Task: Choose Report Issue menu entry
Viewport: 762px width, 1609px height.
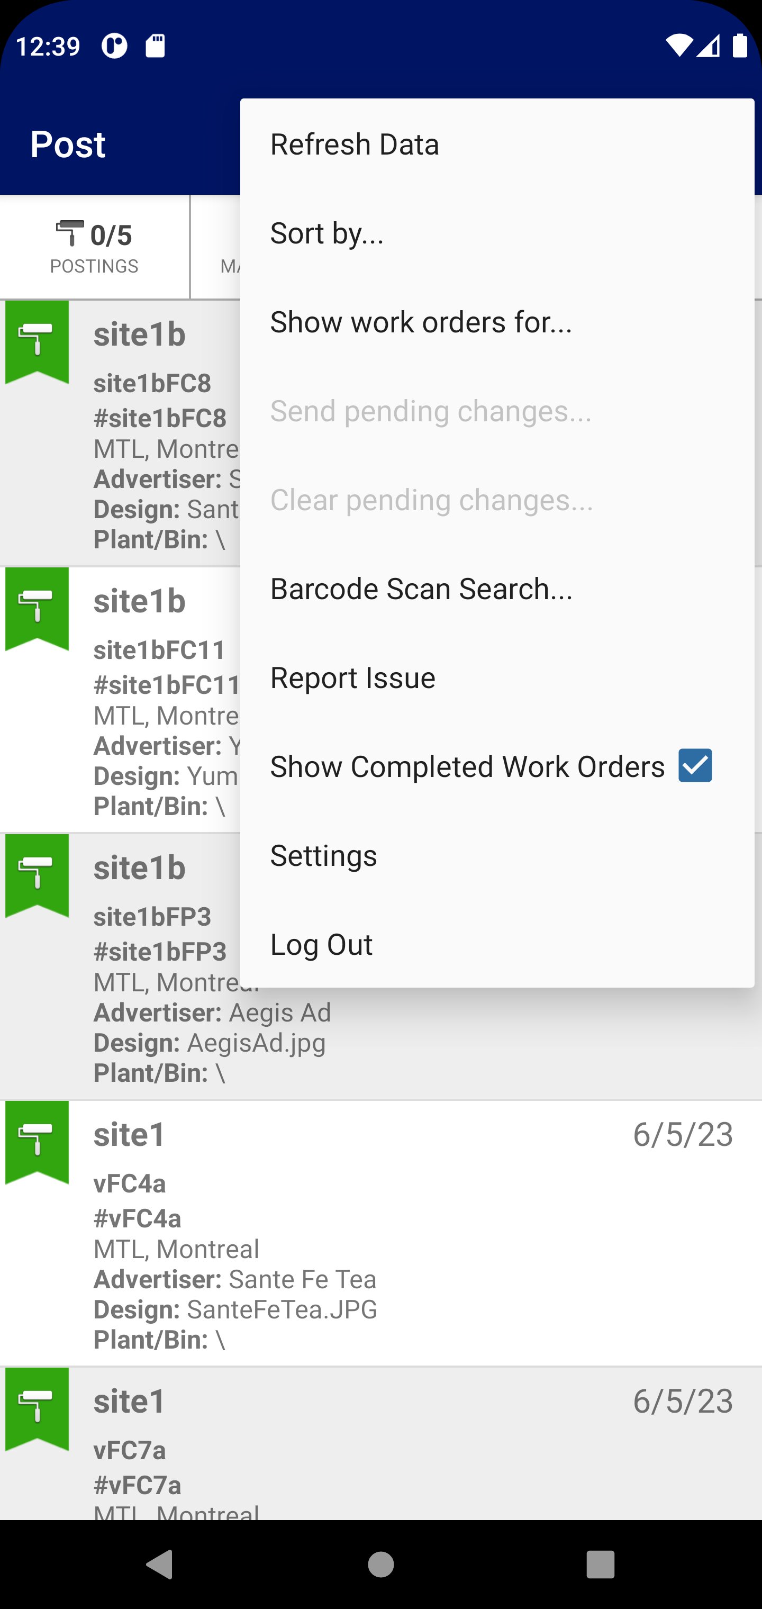Action: click(x=352, y=677)
